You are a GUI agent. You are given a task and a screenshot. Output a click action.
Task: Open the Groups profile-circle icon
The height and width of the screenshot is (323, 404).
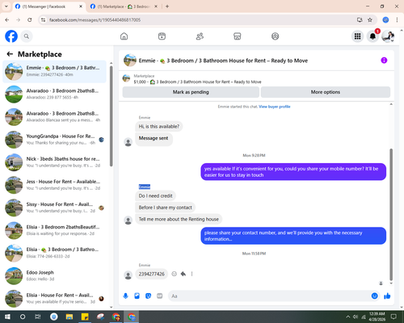point(275,36)
